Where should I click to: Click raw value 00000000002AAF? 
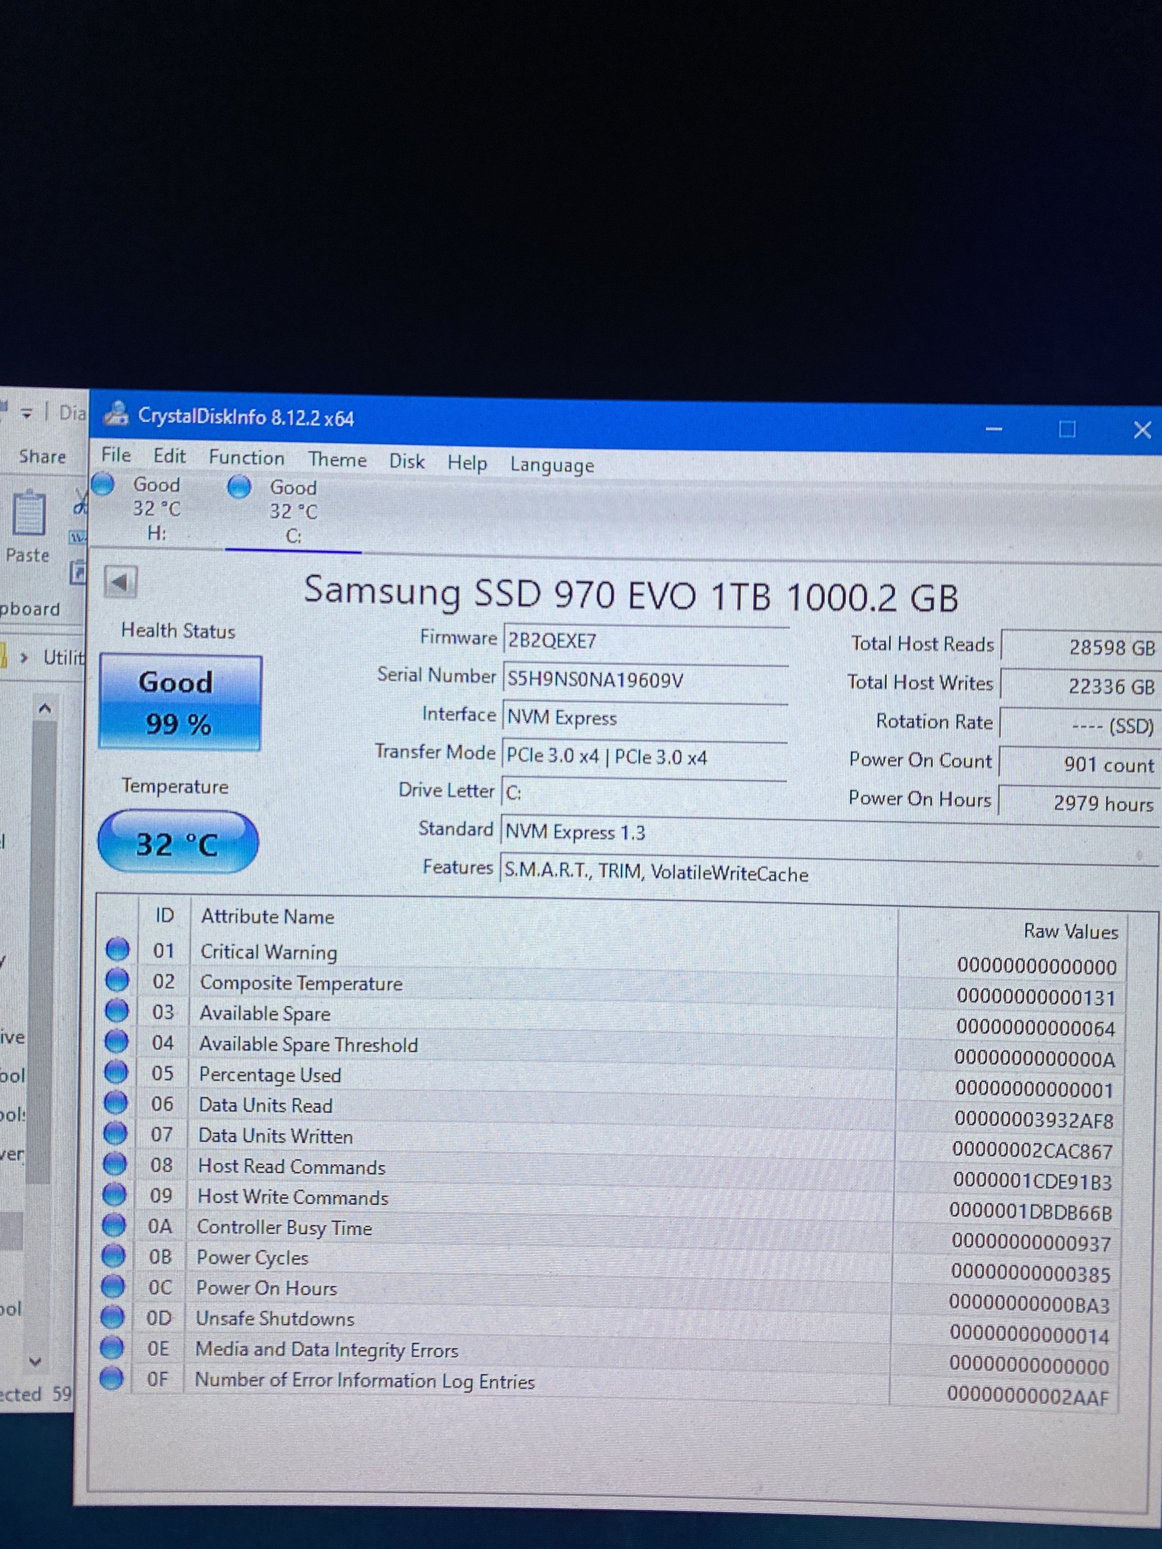pos(1028,1397)
